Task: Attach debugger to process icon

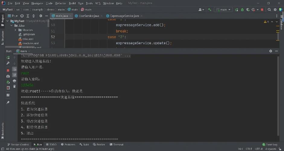Action: tap(8, 82)
